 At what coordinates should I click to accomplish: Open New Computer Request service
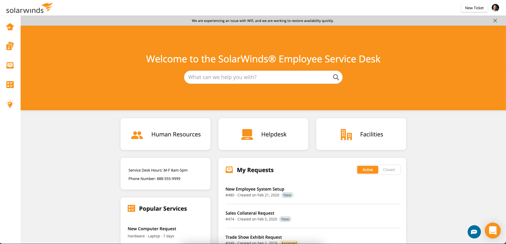pyautogui.click(x=152, y=229)
